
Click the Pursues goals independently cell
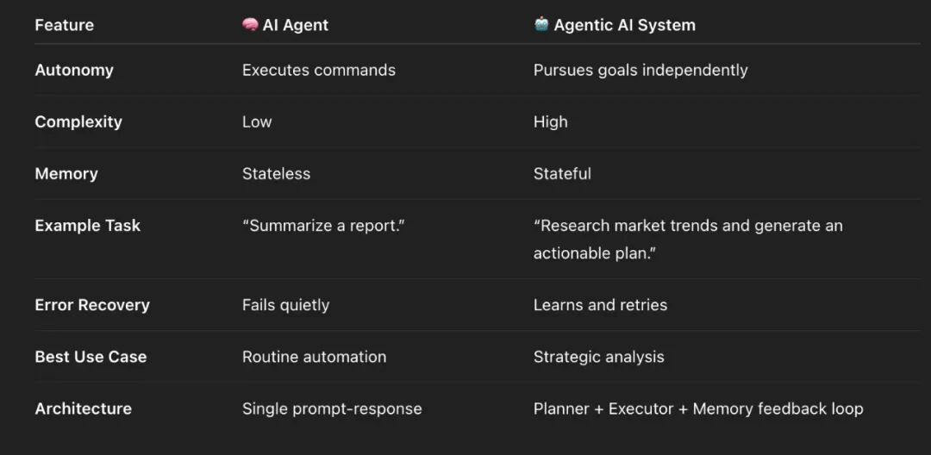[x=640, y=70]
